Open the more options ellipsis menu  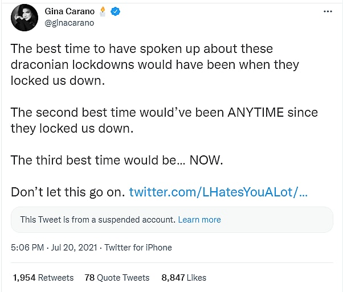click(x=327, y=12)
